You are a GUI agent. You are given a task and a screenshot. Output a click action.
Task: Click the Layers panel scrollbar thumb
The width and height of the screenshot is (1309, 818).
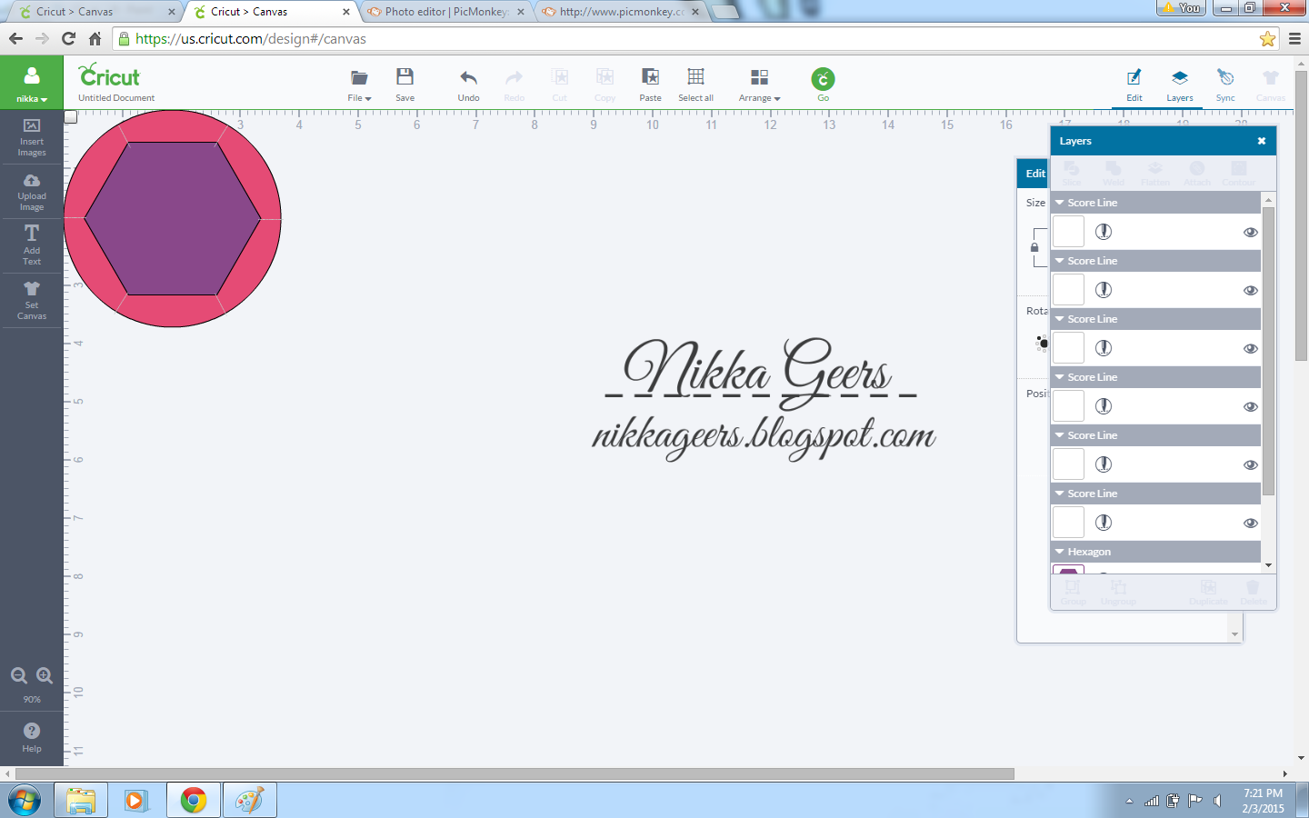[1268, 351]
